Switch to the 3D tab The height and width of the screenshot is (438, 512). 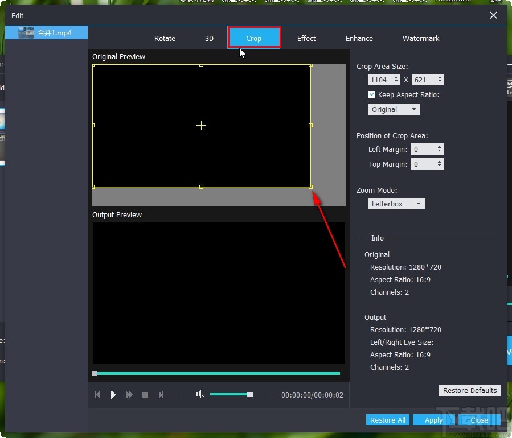pos(209,39)
